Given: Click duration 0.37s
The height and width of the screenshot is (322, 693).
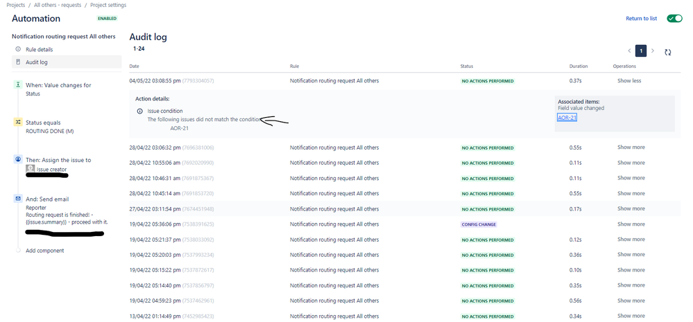Looking at the screenshot, I should [576, 81].
